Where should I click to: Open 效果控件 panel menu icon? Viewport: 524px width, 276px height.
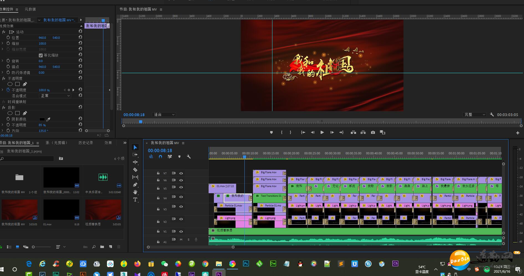(17, 9)
